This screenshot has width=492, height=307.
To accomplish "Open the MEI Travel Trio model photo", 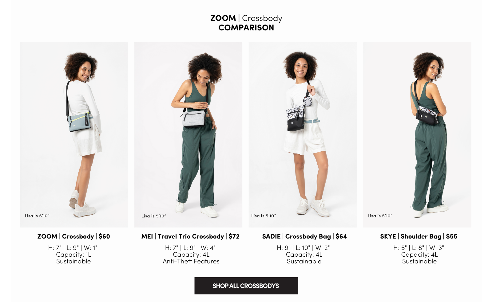I will (x=188, y=135).
